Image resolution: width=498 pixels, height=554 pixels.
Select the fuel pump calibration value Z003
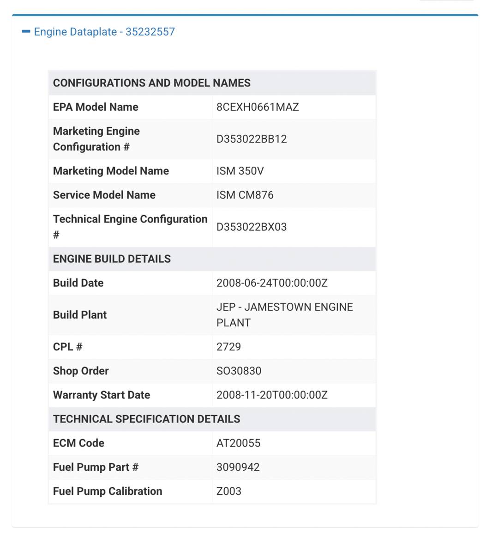228,491
